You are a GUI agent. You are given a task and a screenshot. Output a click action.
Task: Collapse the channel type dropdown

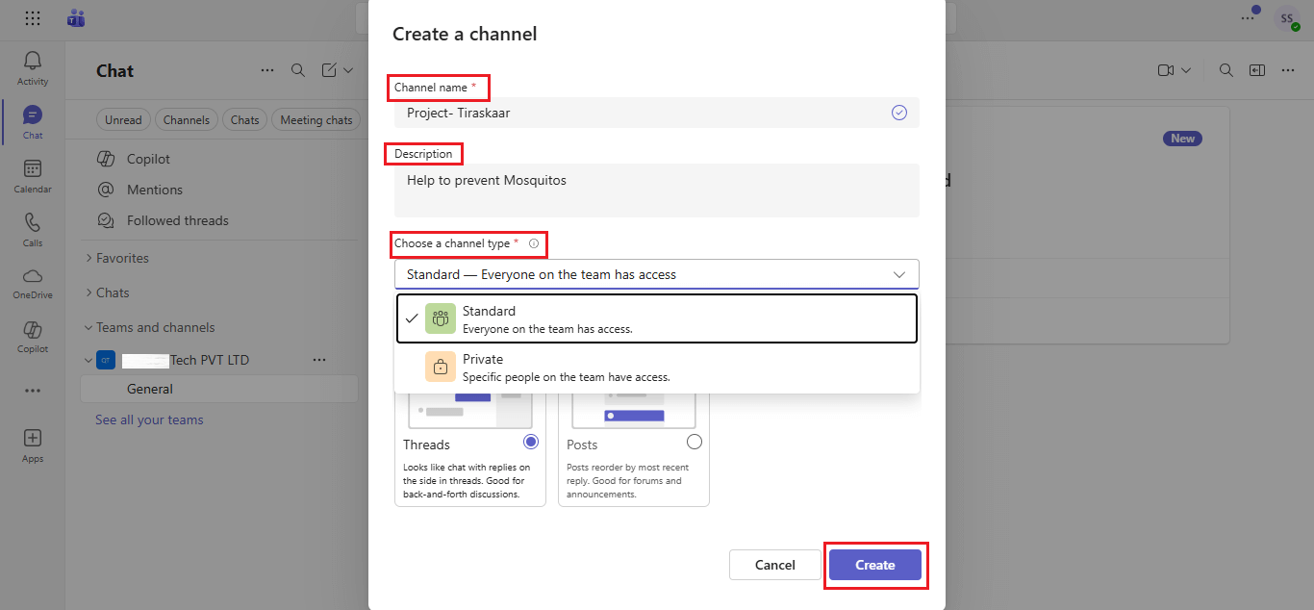[898, 274]
